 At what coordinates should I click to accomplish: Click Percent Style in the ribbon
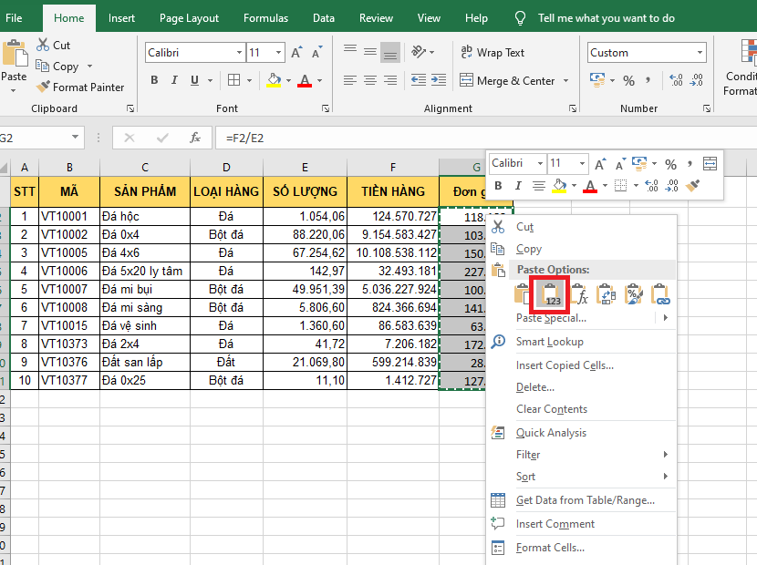pyautogui.click(x=628, y=81)
